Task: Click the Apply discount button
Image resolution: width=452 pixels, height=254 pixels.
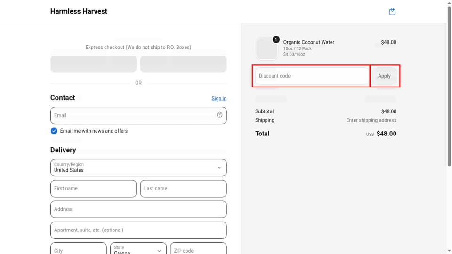Action: [384, 76]
